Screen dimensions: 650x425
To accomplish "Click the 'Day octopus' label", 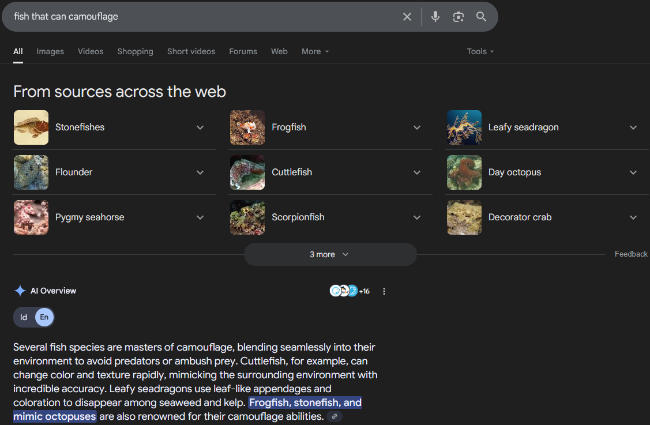I will pos(514,172).
